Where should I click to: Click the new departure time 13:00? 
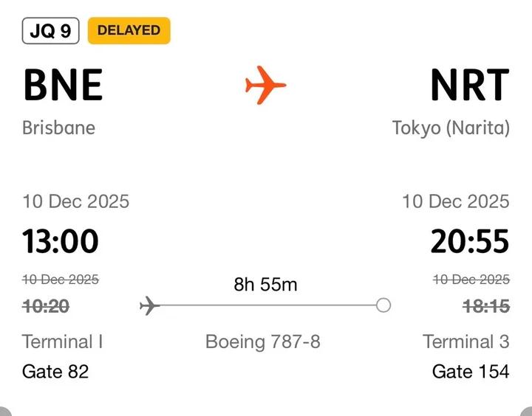pyautogui.click(x=60, y=241)
